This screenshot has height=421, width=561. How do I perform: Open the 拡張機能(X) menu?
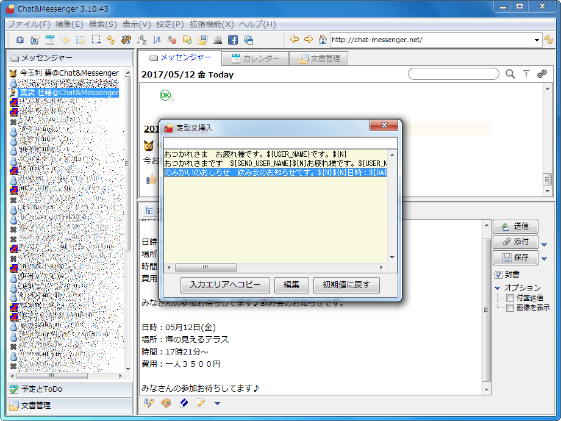211,24
